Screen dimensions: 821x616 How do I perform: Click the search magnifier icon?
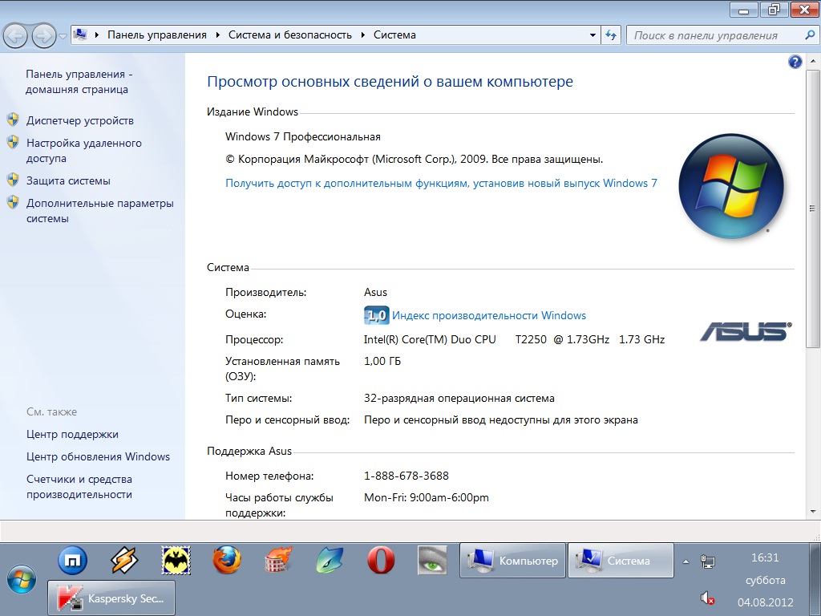810,35
